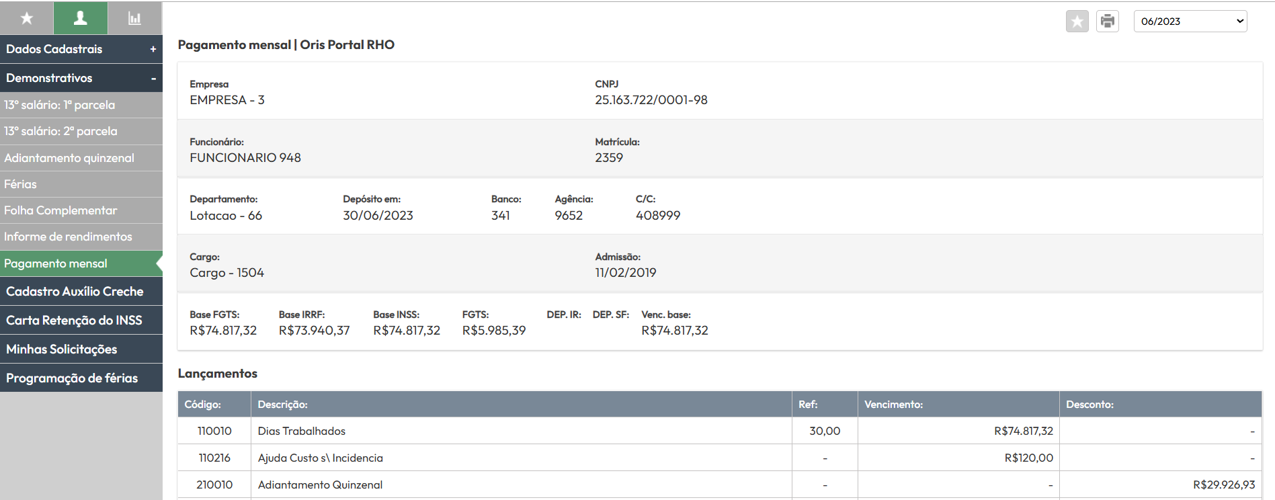Open Programação de férias
This screenshot has width=1275, height=500.
[x=81, y=378]
